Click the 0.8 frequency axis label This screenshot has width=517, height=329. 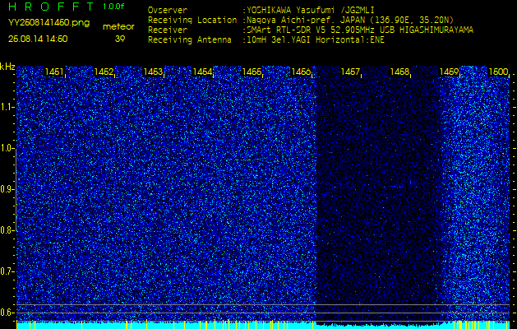click(x=7, y=230)
